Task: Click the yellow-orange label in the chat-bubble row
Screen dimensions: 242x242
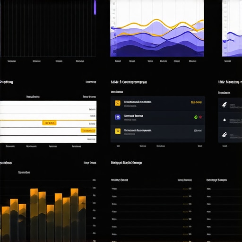Action: 196,103
